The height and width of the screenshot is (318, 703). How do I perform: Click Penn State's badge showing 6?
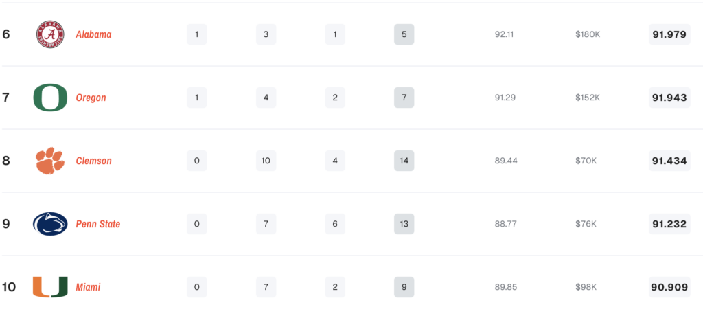(x=335, y=224)
